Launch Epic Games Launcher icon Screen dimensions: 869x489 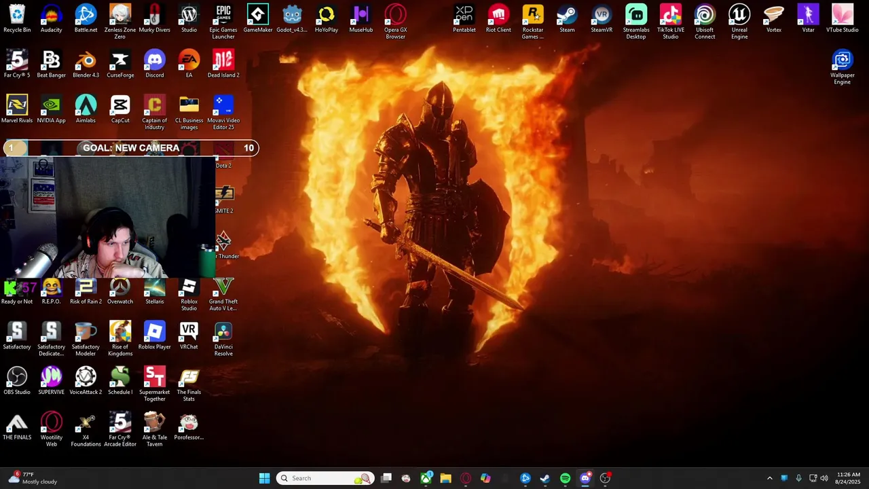pyautogui.click(x=223, y=22)
